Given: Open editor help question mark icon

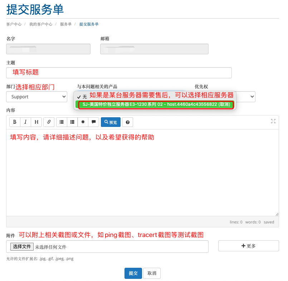Looking at the screenshot, I should click(128, 122).
